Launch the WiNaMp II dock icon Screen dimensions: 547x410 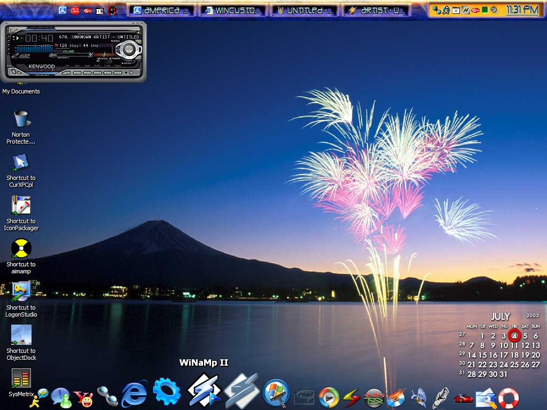pos(204,390)
